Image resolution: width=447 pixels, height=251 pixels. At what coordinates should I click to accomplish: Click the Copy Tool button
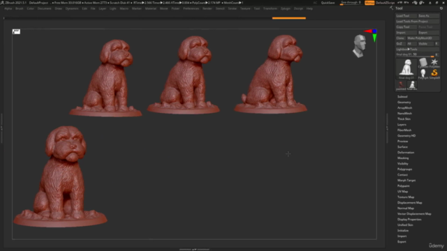click(x=406, y=27)
